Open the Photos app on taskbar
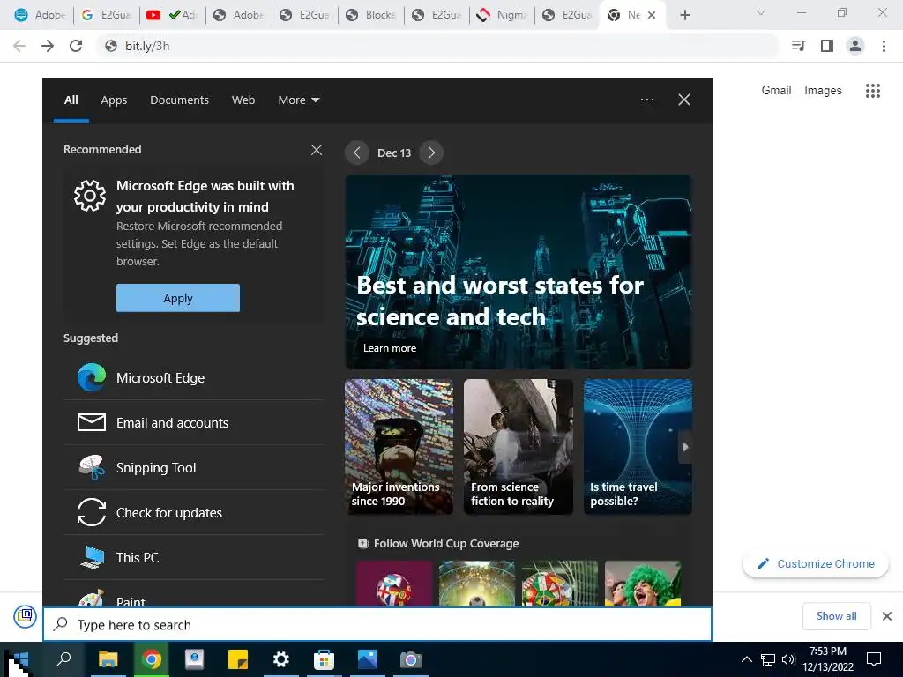This screenshot has height=677, width=903. (368, 659)
